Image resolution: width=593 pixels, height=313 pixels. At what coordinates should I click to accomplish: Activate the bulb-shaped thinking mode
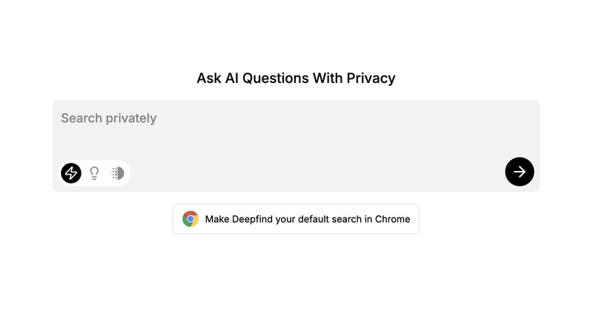click(x=94, y=173)
